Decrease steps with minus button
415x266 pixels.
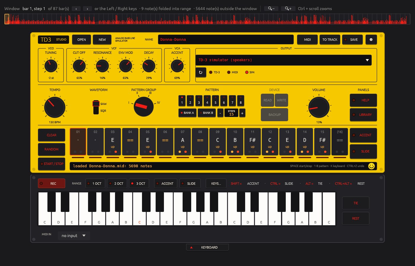(x=220, y=113)
